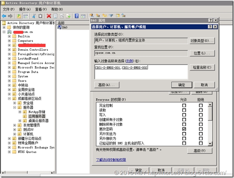Click the 检查名称(C) button

click(201, 68)
